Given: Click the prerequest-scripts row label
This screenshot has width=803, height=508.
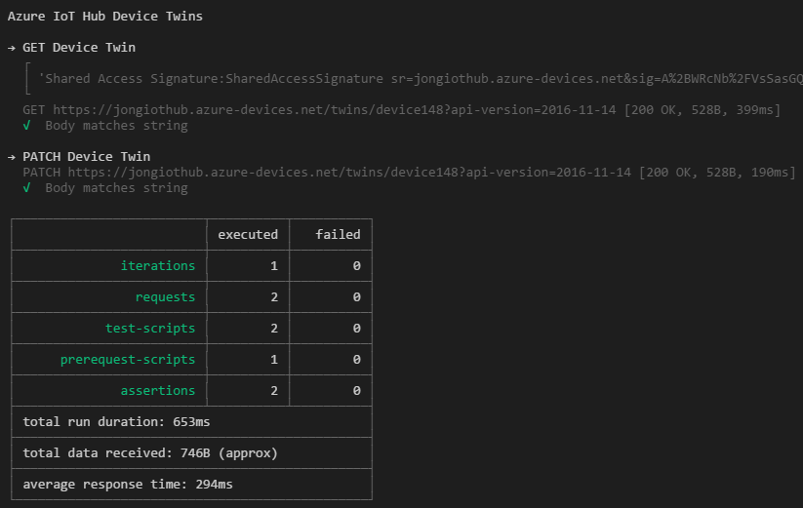Looking at the screenshot, I should click(x=128, y=360).
